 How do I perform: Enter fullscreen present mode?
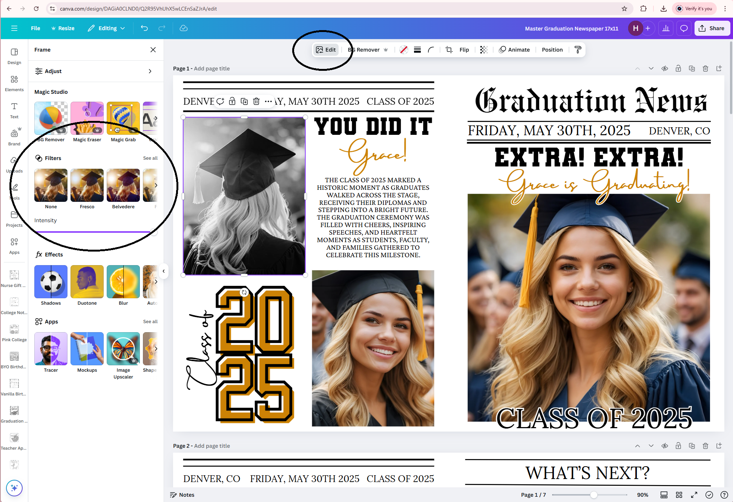click(694, 495)
